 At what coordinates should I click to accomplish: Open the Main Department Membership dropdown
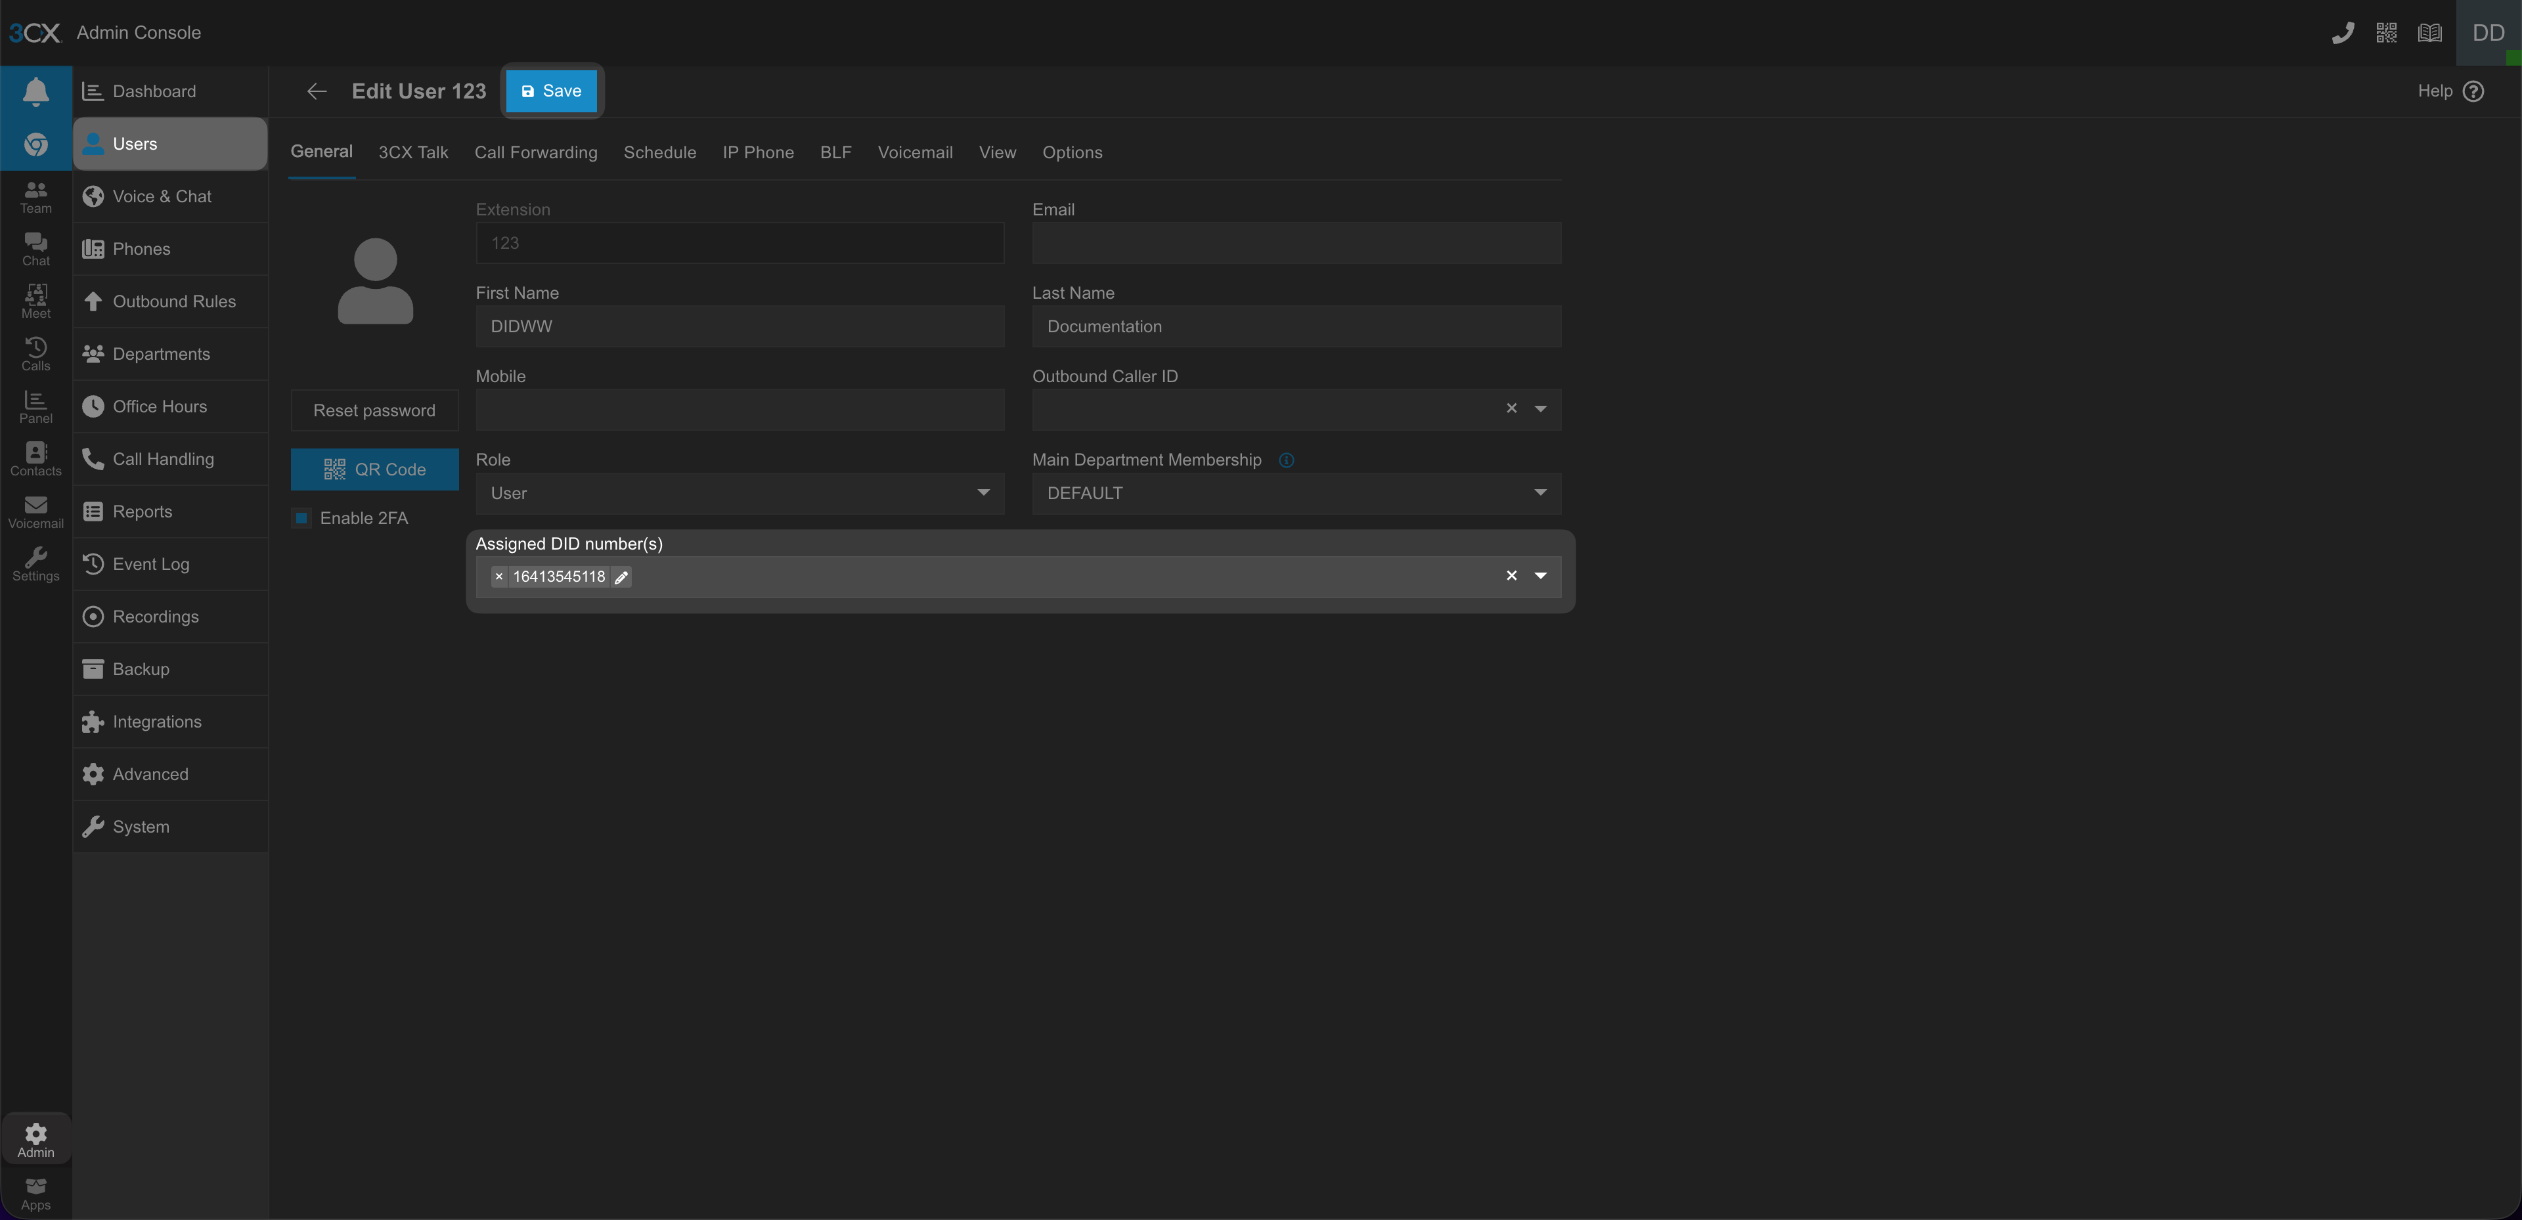click(1539, 492)
